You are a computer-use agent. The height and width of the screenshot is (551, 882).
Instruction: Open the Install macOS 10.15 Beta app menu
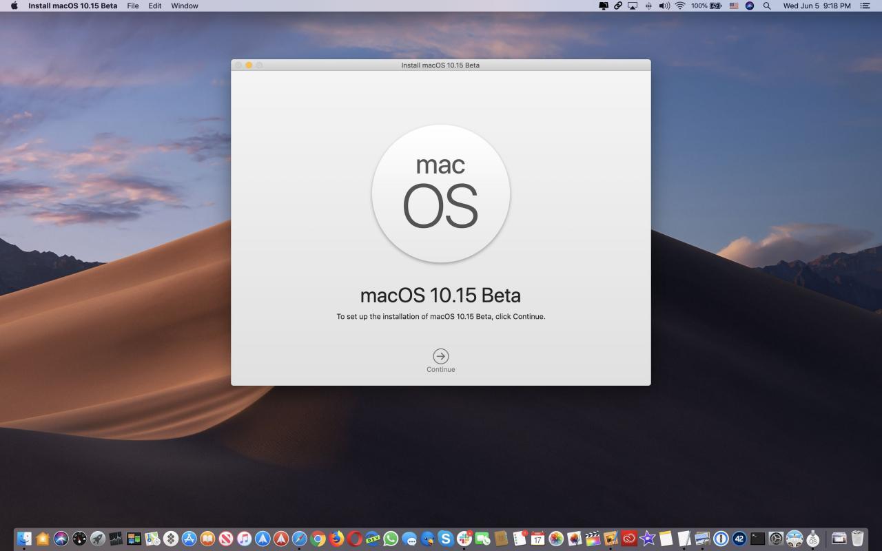point(72,6)
